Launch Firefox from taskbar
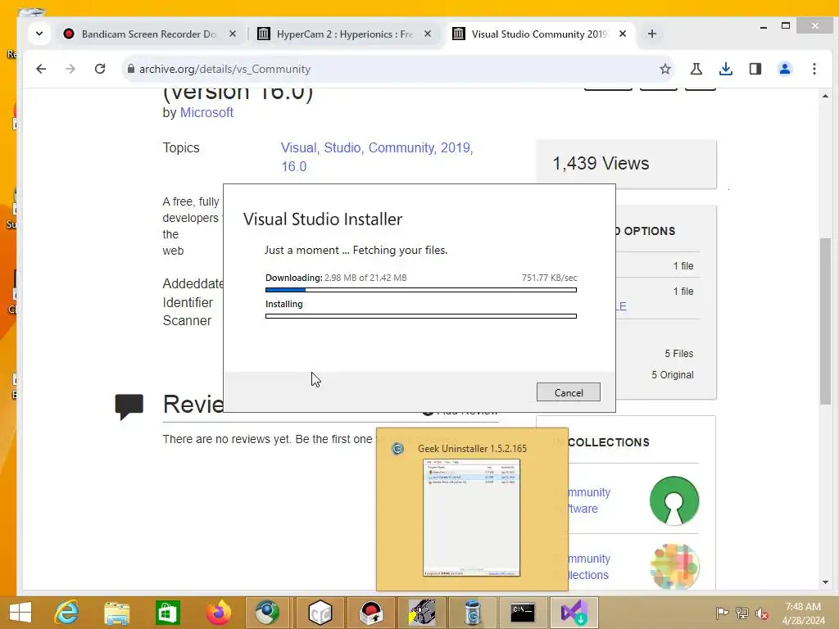The width and height of the screenshot is (839, 629). (218, 613)
